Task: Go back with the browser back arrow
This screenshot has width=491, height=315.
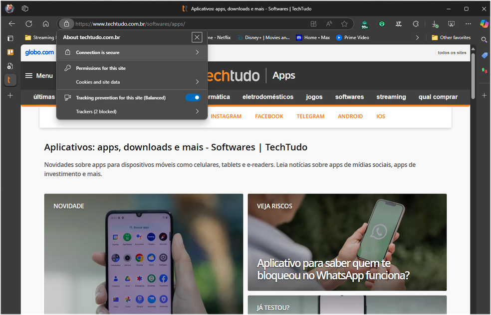Action: click(12, 24)
